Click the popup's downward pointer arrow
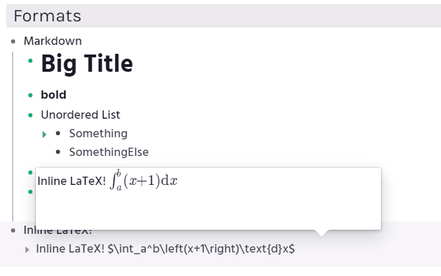Viewport: 441px width, 276px height. coord(321,233)
